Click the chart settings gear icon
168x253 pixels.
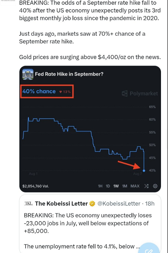click(x=155, y=186)
